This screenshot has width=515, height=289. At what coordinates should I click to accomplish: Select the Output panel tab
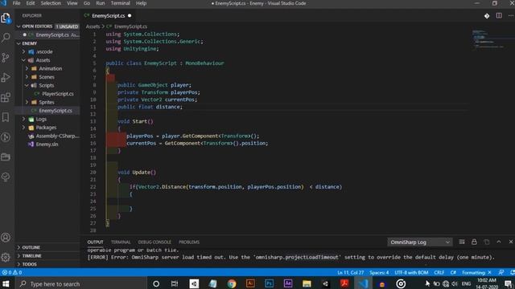pyautogui.click(x=95, y=242)
